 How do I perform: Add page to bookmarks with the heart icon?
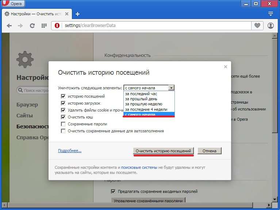[x=257, y=26]
